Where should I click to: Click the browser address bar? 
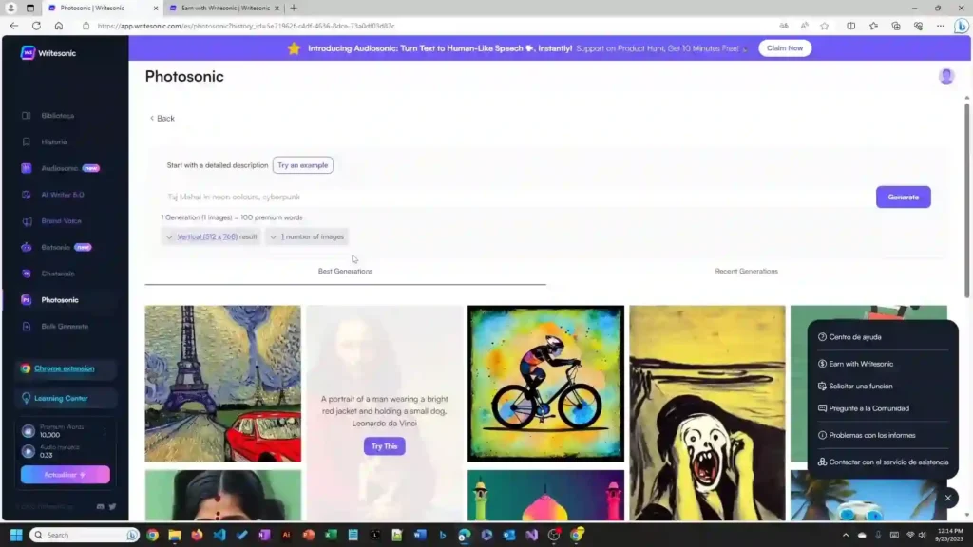429,26
